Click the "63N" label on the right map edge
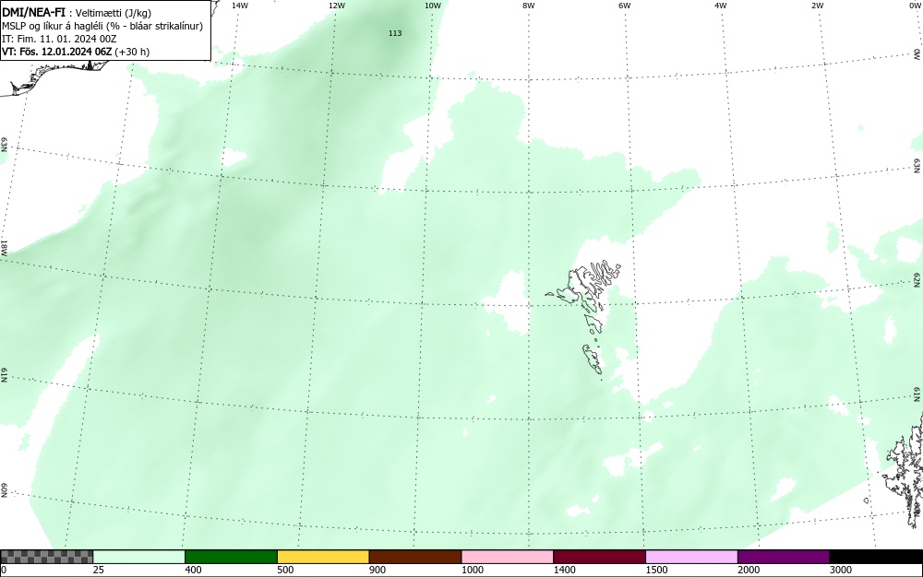Screen dimensions: 923x577 pos(917,166)
